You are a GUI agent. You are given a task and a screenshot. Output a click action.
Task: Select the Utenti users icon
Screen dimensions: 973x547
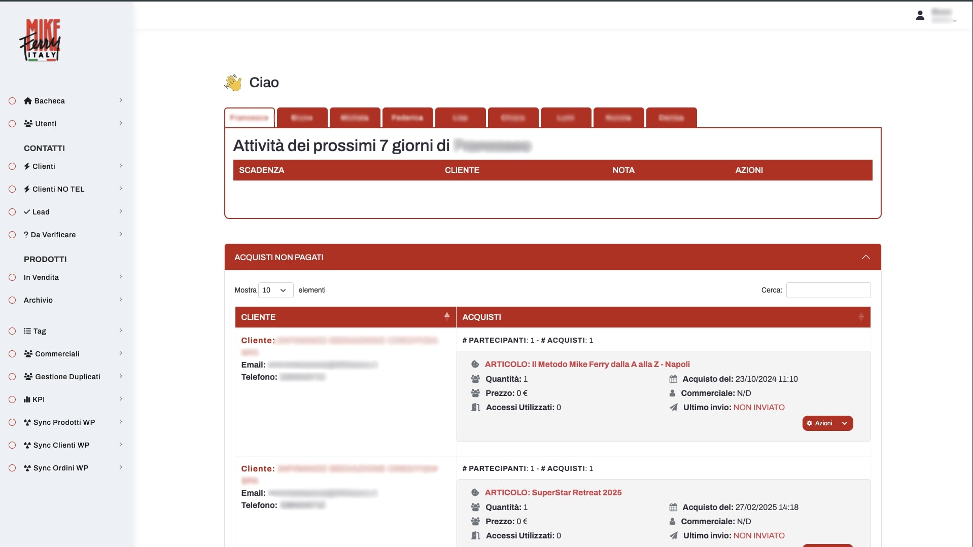point(27,123)
